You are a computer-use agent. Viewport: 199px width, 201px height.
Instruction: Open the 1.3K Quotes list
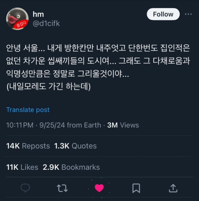(75, 146)
